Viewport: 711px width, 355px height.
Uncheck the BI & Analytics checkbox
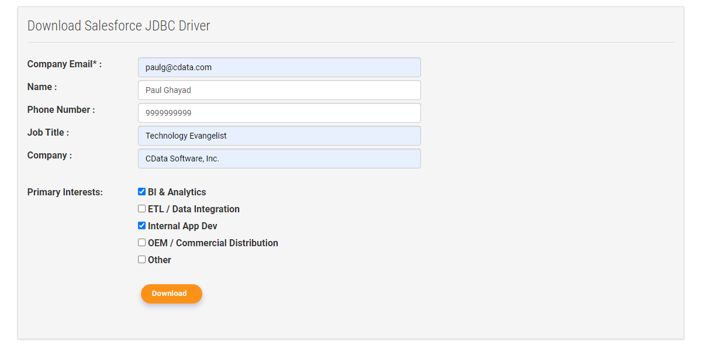(141, 192)
